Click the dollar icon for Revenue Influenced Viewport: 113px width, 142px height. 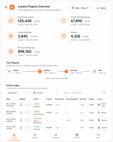click(x=11, y=51)
